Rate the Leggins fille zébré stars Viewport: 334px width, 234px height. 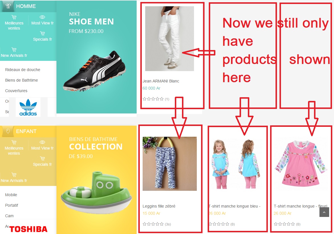153,224
